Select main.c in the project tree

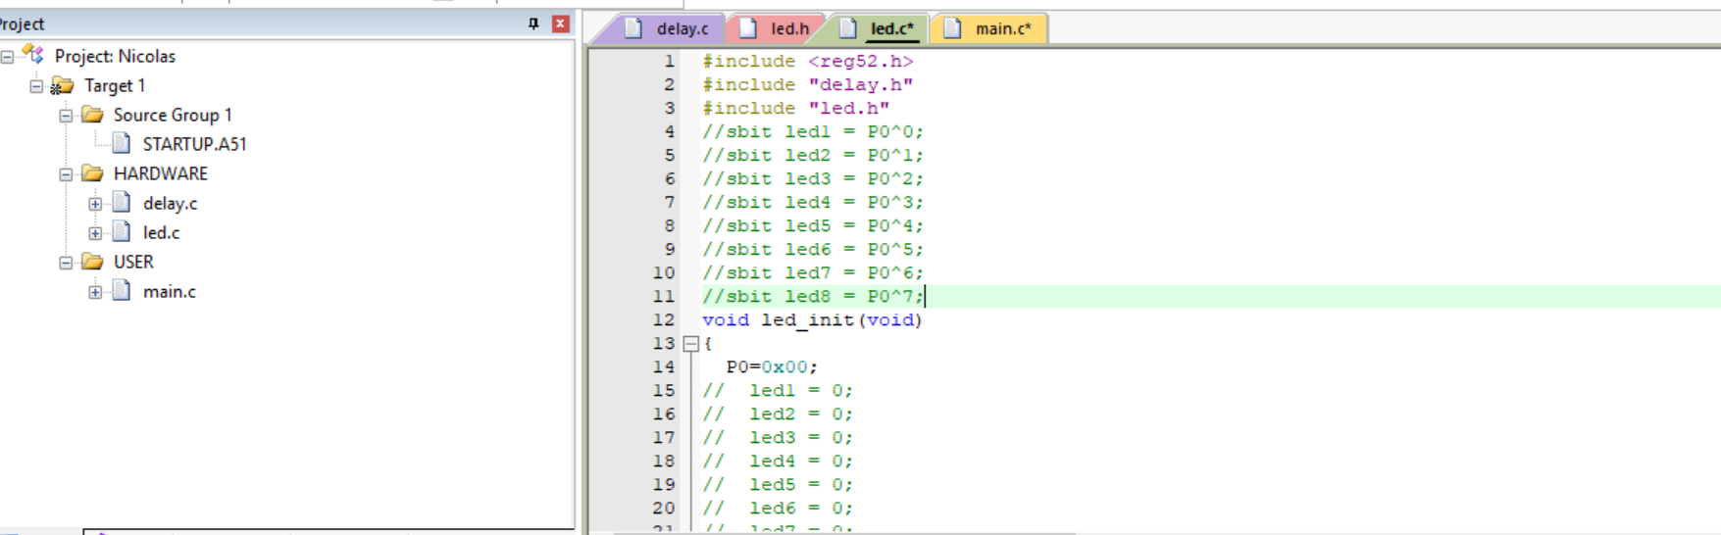coord(169,291)
